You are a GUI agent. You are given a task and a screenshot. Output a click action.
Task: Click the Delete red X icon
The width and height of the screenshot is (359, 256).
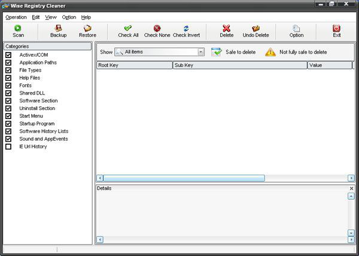226,28
